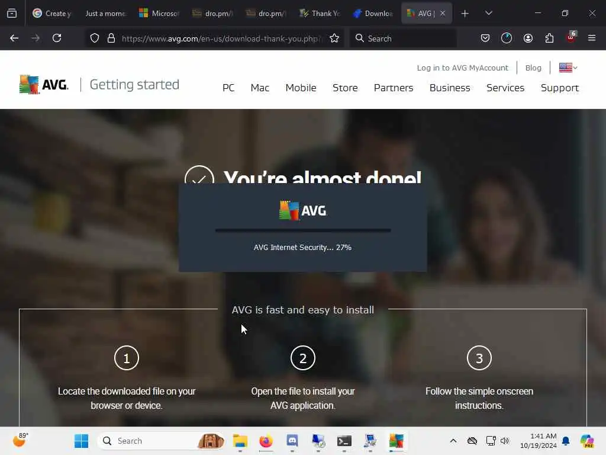Open the Services navigation menu
Screen dimensions: 606x455
[x=505, y=88]
